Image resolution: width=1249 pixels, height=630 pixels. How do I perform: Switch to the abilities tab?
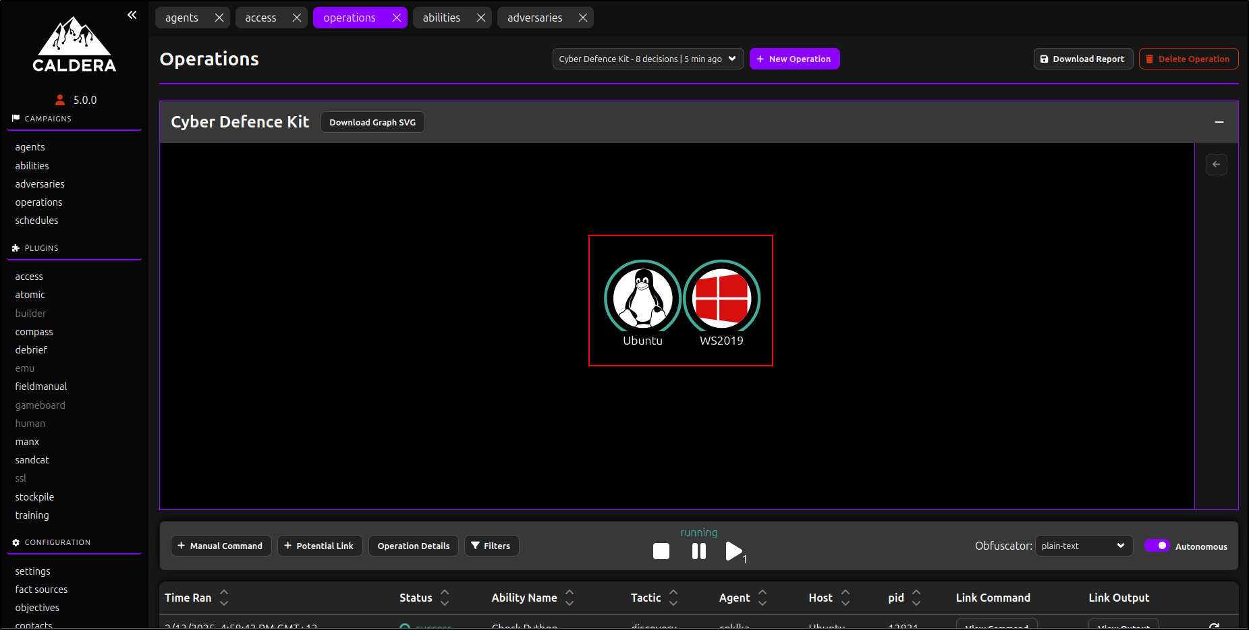[x=441, y=18]
